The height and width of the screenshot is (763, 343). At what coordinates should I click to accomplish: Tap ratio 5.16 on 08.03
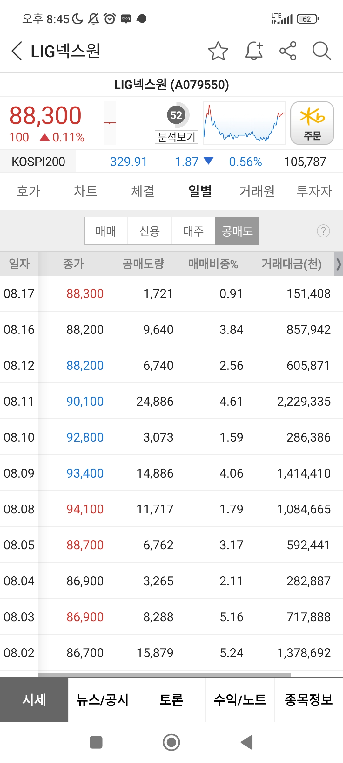pos(231,617)
